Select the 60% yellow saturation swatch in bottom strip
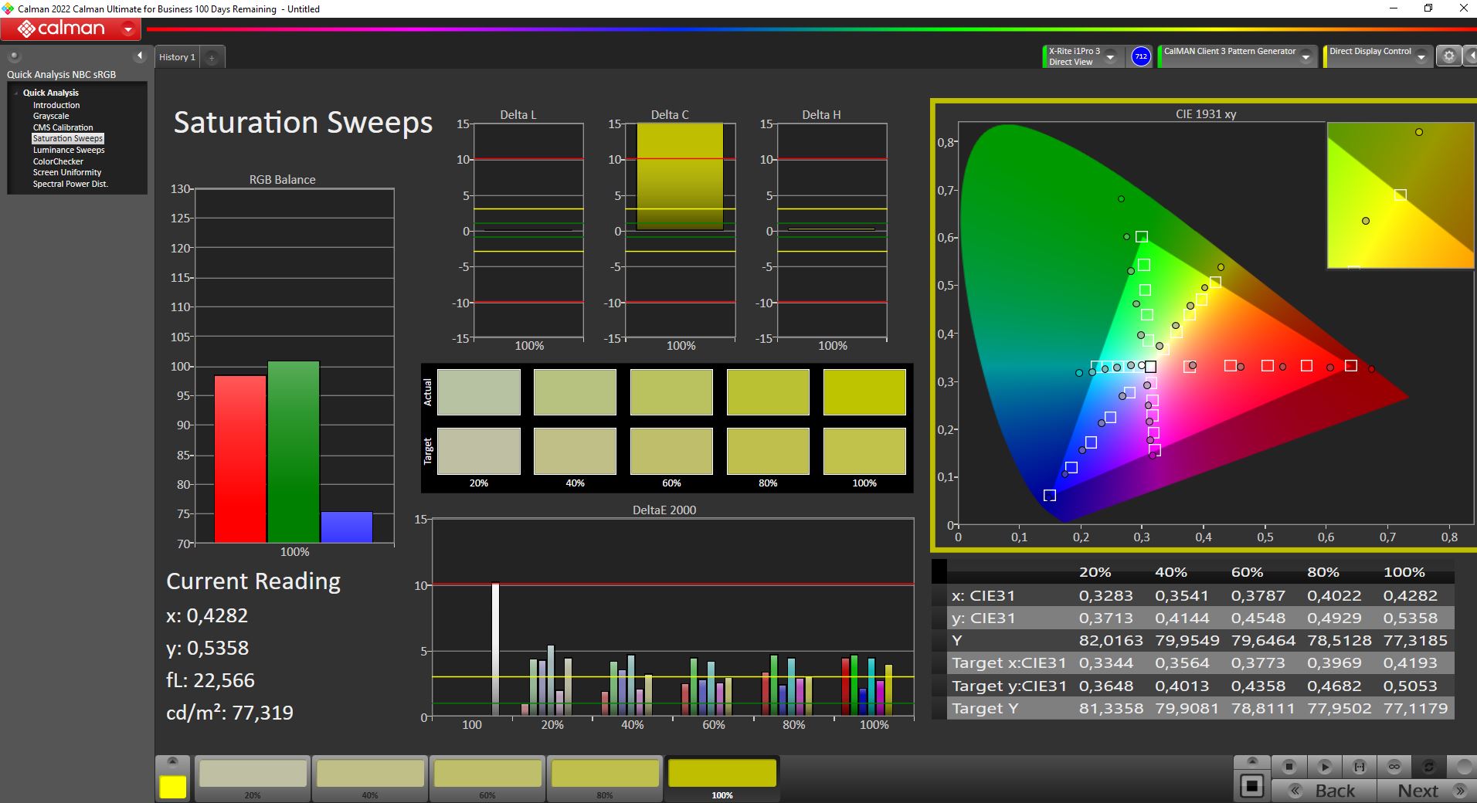The width and height of the screenshot is (1477, 803). 487,776
